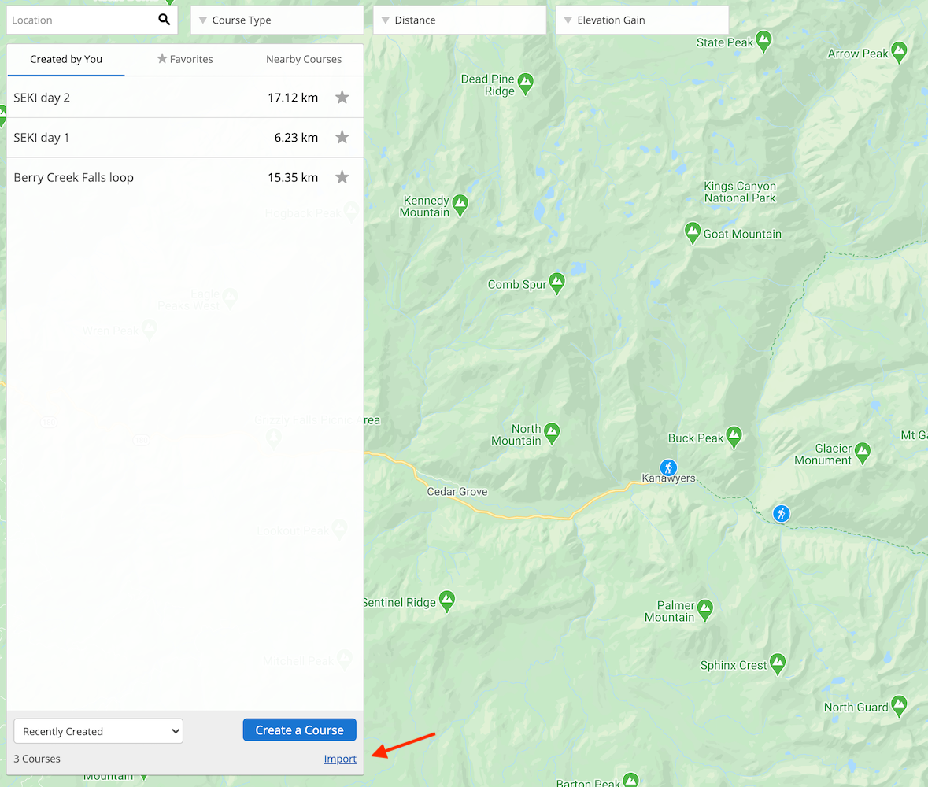Click the location search magnifier icon

(x=164, y=19)
